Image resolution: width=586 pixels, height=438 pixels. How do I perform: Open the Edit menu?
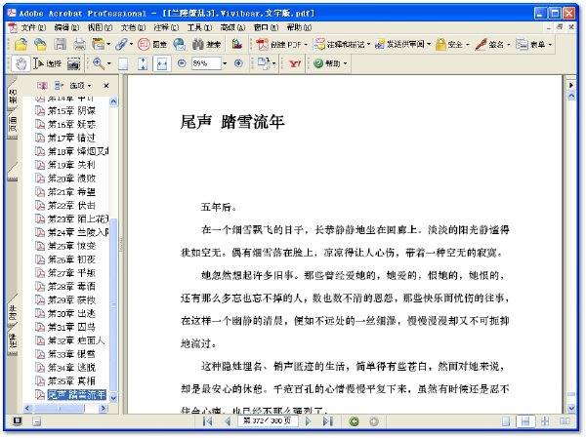(x=66, y=27)
